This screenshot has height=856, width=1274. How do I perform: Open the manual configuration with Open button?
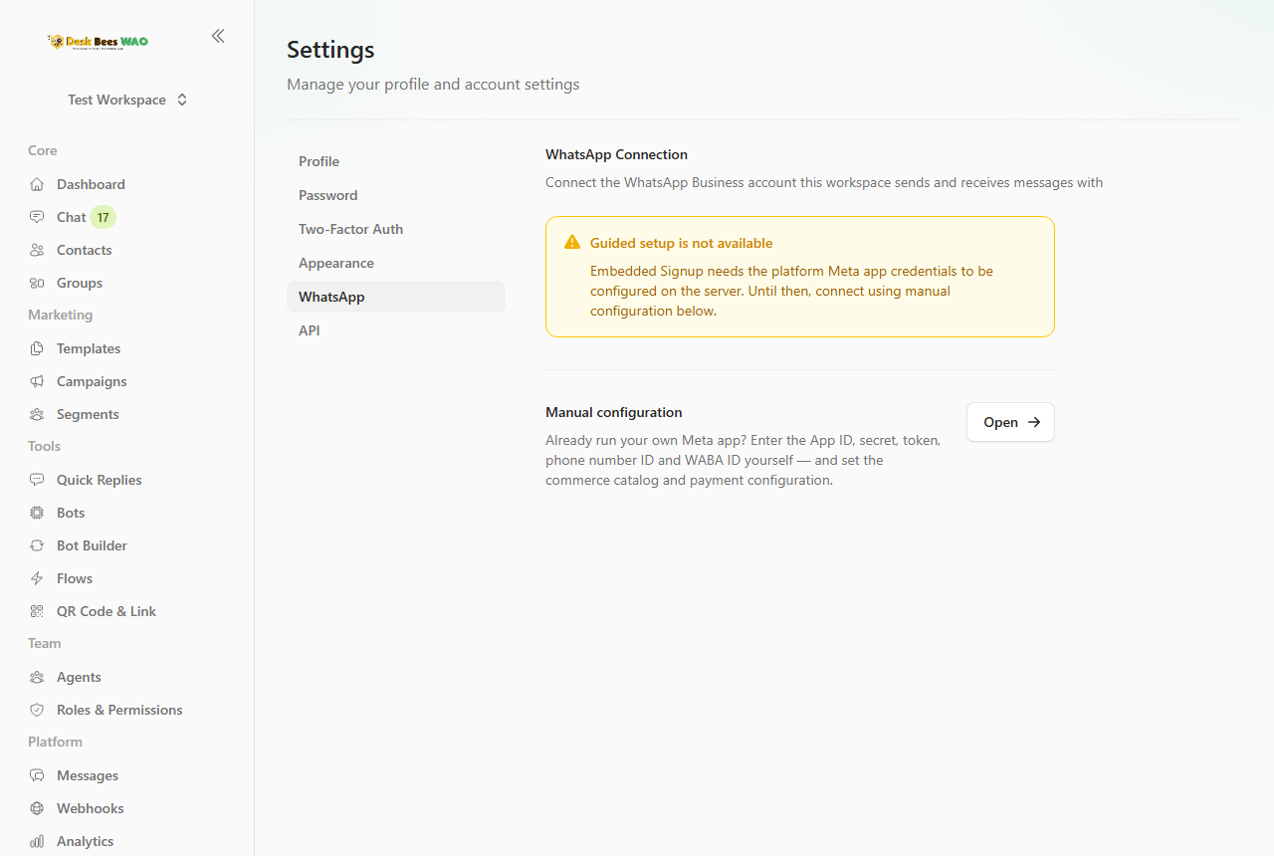click(1010, 422)
